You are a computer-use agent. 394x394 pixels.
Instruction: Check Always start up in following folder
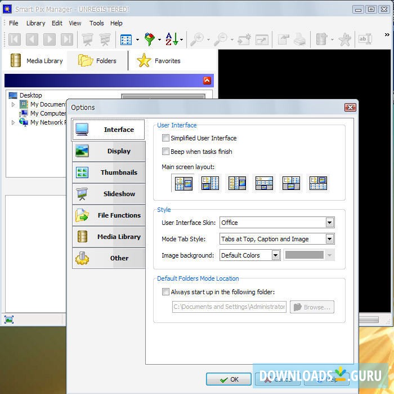[x=165, y=292]
